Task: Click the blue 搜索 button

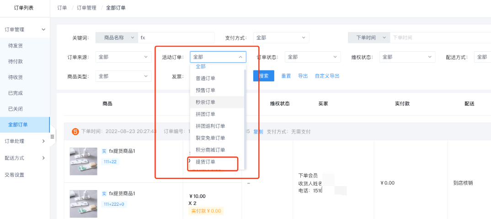Action: [x=264, y=76]
